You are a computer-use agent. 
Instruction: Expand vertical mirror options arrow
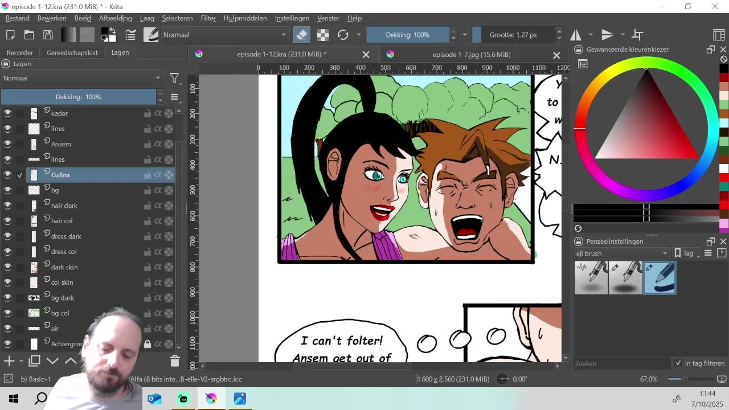(622, 35)
